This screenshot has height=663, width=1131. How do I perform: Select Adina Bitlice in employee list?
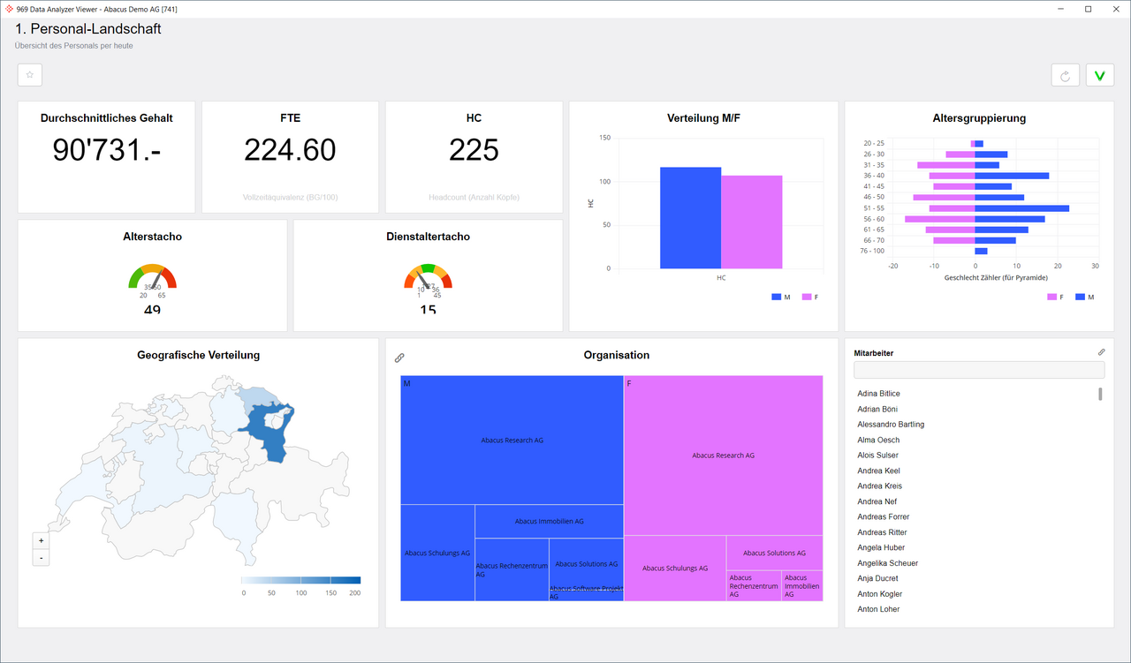pos(878,394)
